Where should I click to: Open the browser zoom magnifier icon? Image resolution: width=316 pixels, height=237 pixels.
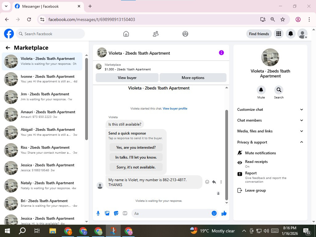click(273, 19)
